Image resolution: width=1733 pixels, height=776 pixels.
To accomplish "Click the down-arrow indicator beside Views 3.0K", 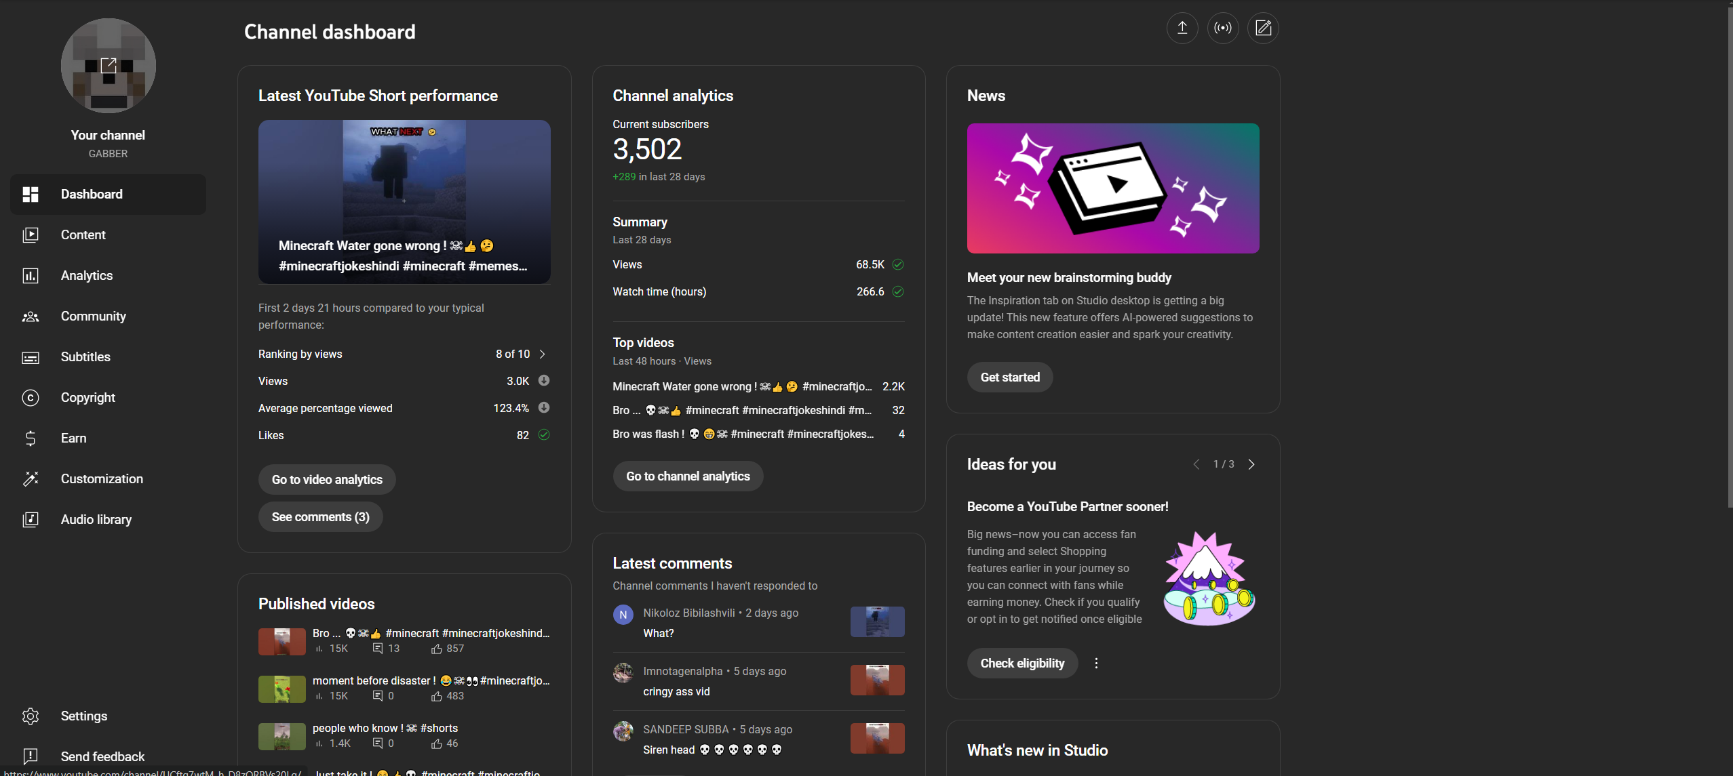I will (x=544, y=381).
